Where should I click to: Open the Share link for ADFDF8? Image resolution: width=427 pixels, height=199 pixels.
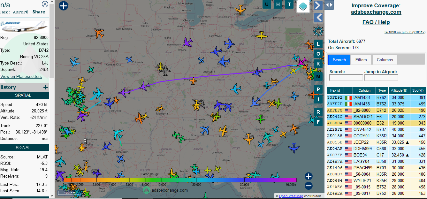pyautogui.click(x=39, y=12)
